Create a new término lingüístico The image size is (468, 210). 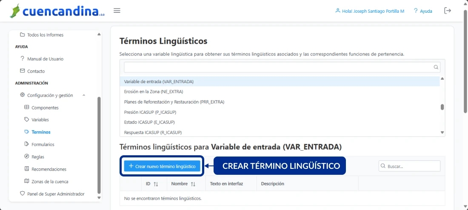tap(162, 166)
